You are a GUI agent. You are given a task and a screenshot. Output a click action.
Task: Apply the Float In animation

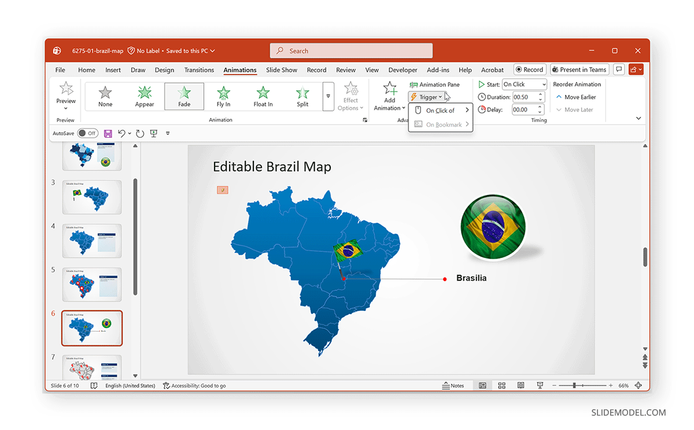263,96
